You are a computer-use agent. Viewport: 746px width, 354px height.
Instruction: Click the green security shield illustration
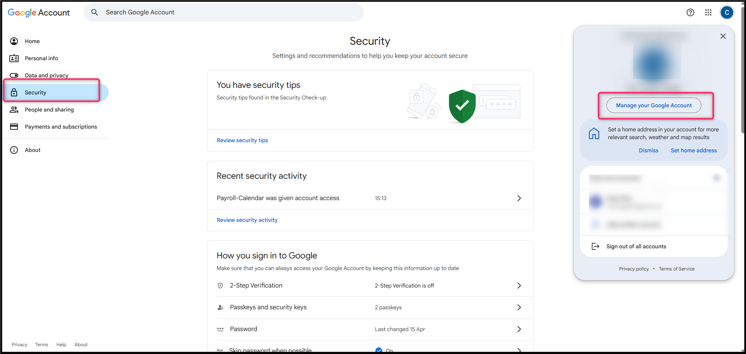coord(462,106)
